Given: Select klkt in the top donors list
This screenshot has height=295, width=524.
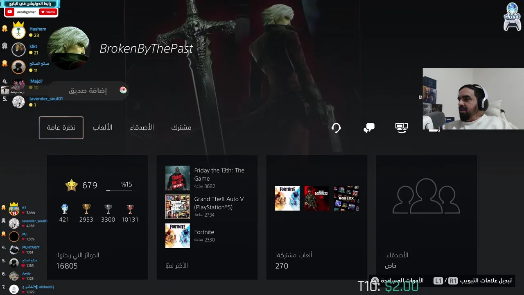Looking at the screenshot, I should pos(33,46).
